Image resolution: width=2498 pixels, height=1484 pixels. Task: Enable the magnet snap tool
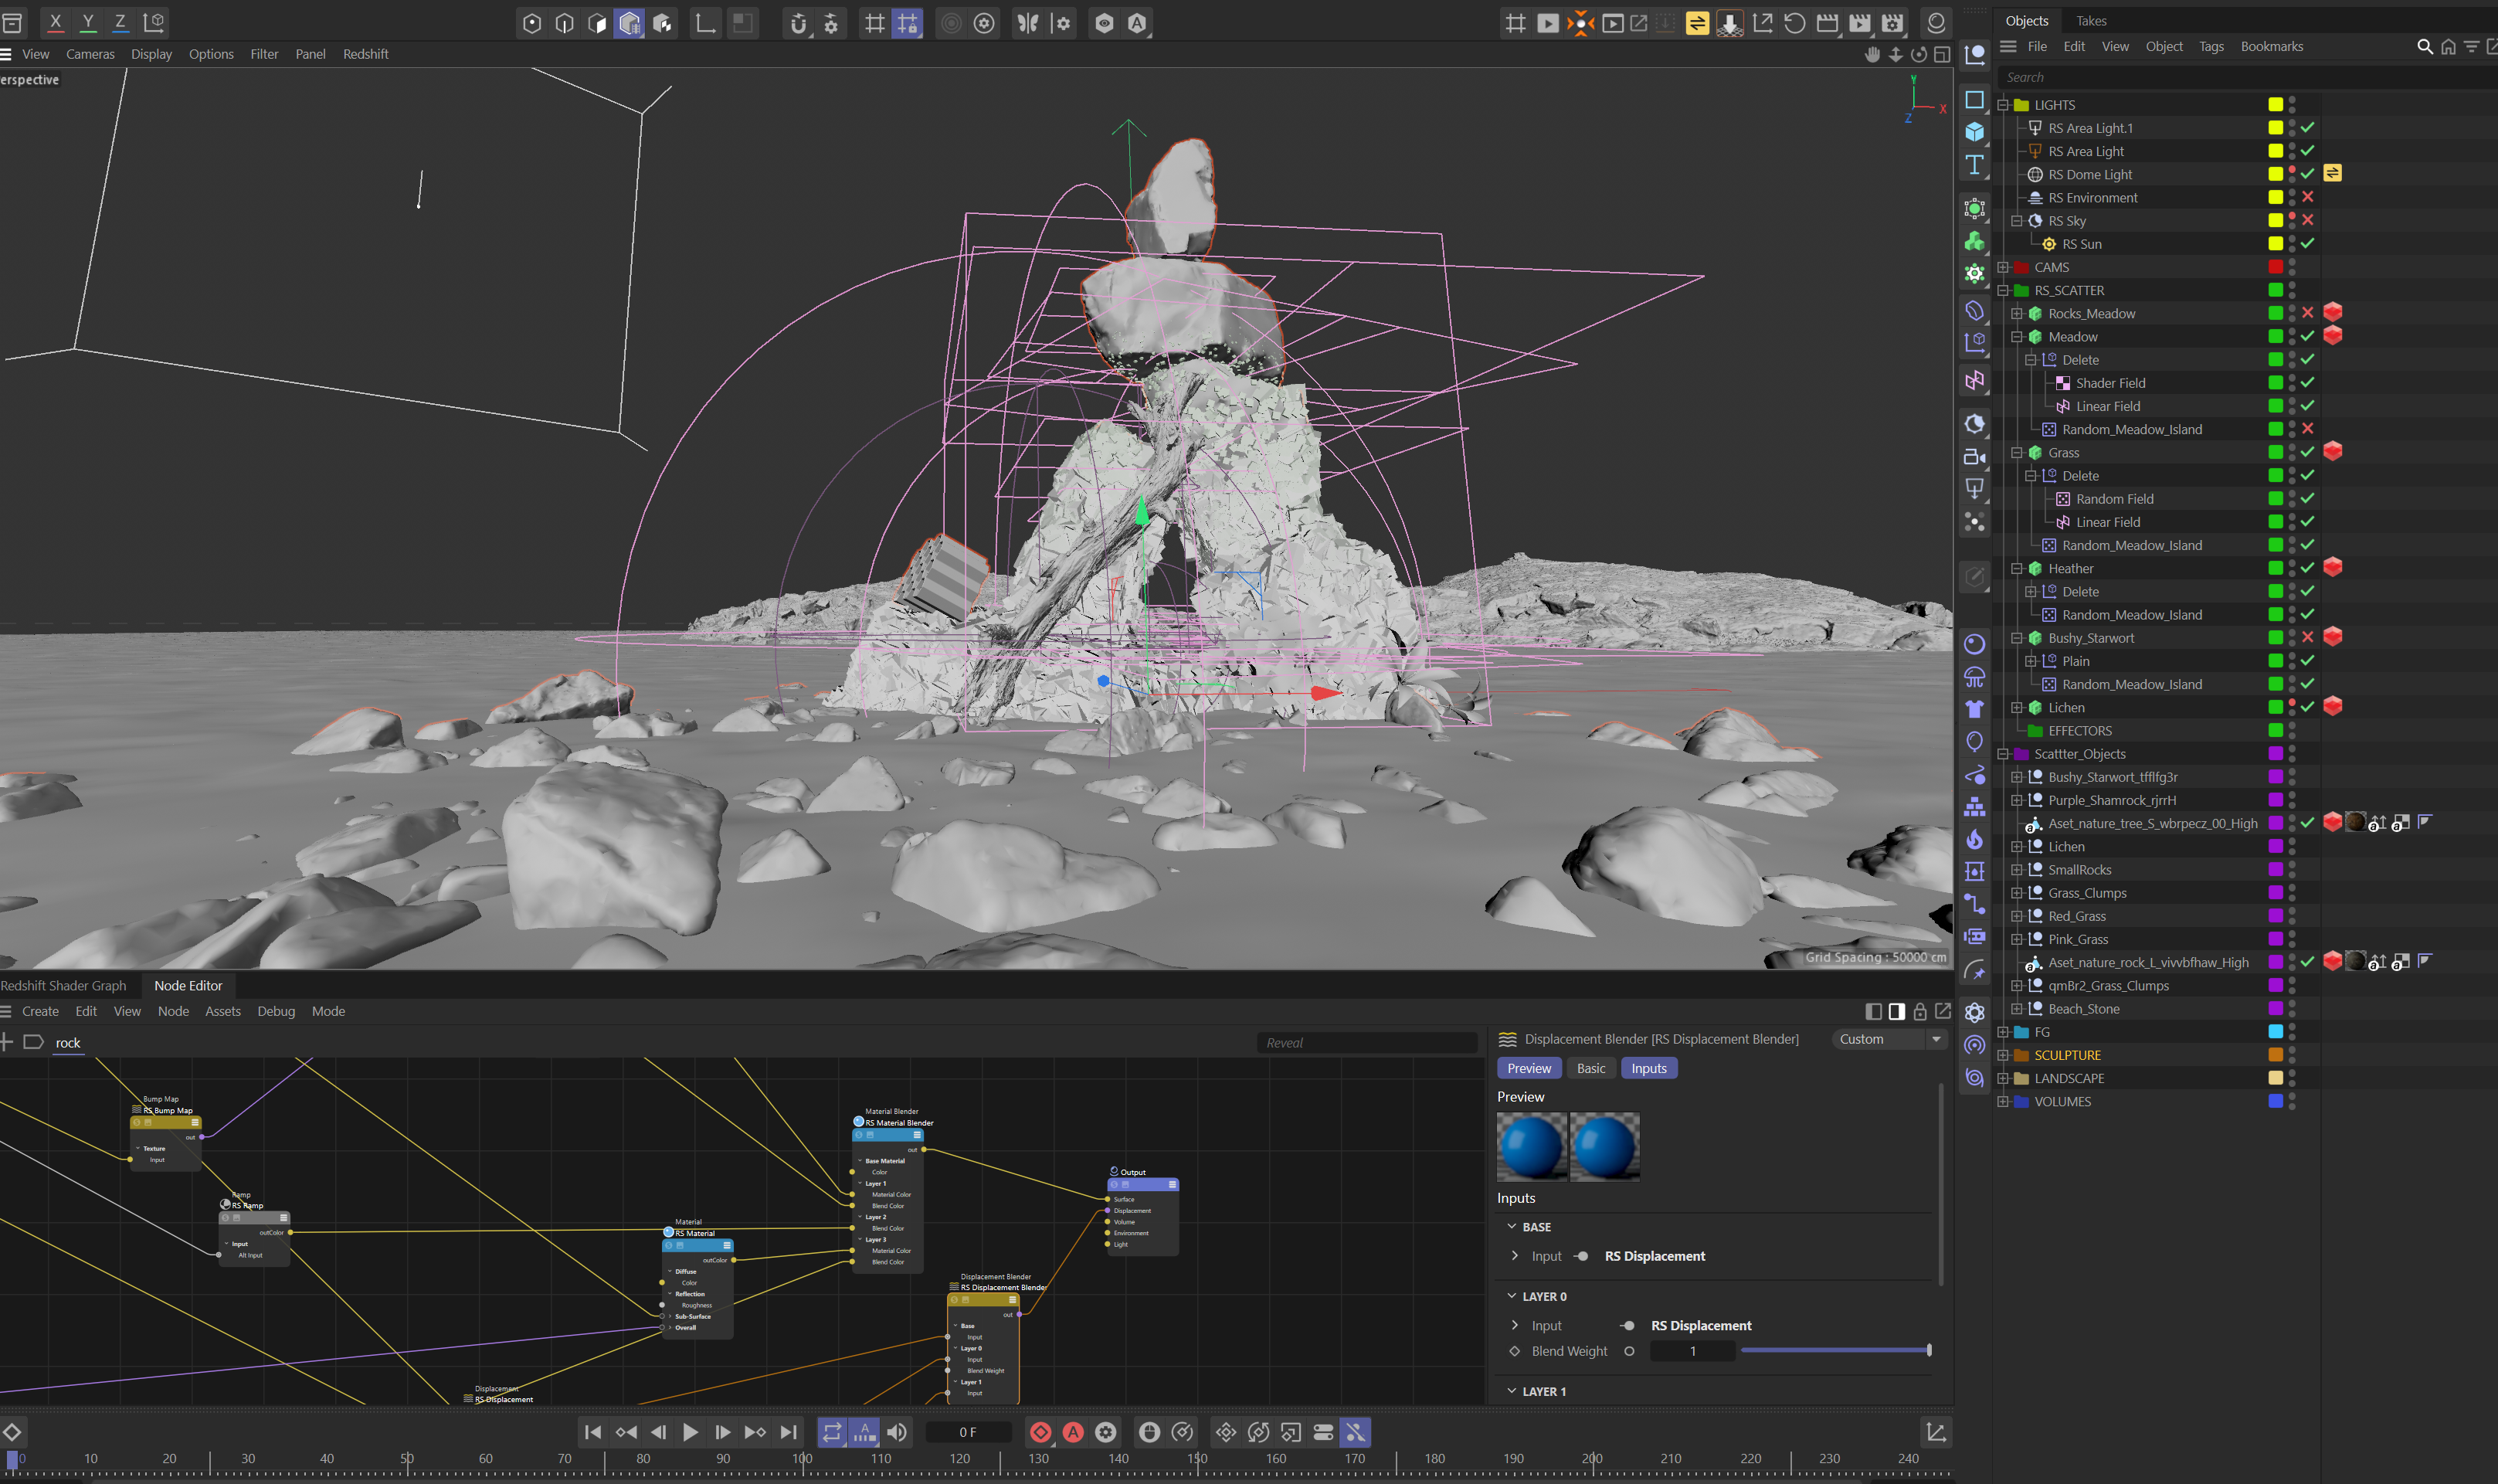(x=798, y=23)
